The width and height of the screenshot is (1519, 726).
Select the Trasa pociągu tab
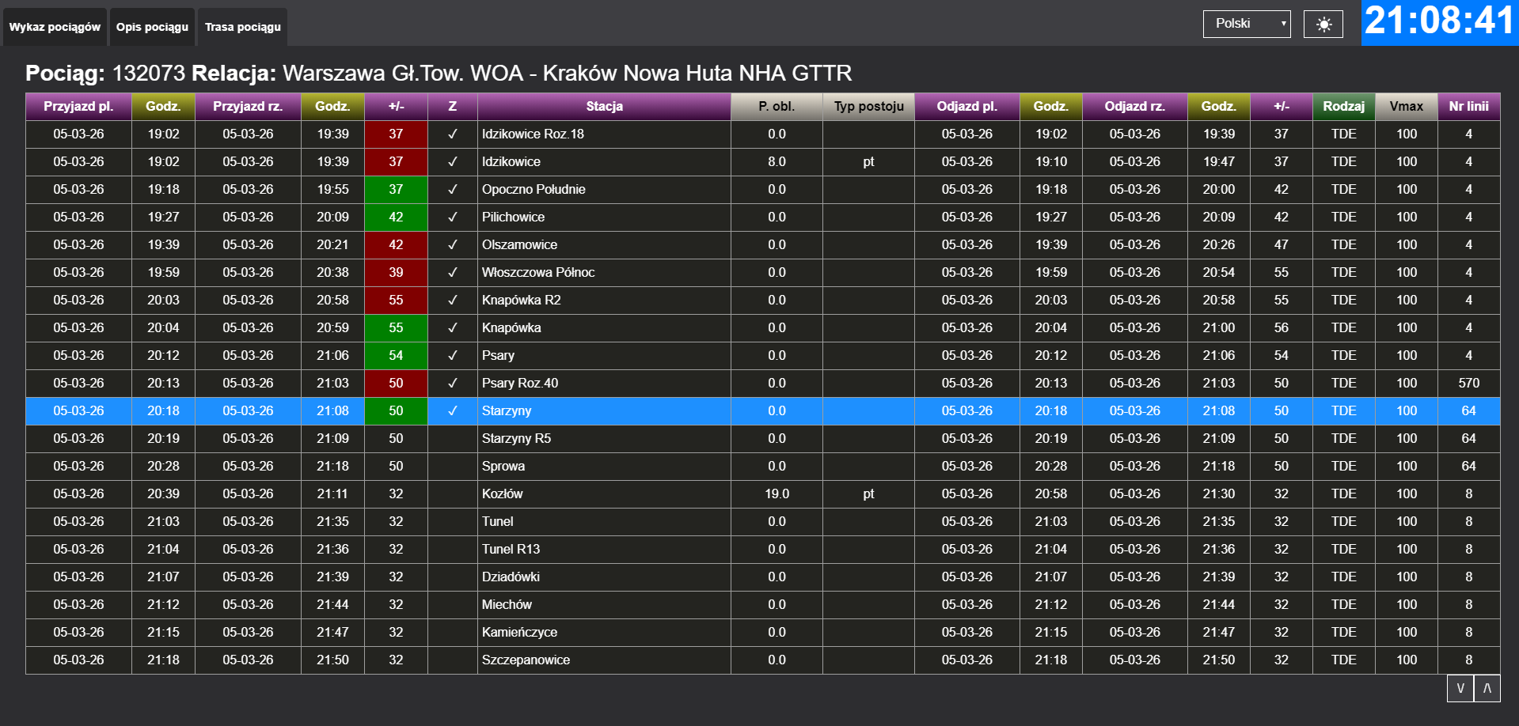tap(242, 27)
